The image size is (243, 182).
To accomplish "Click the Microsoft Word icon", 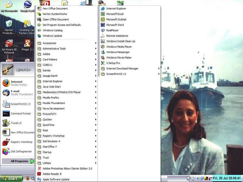I will point(103,25).
